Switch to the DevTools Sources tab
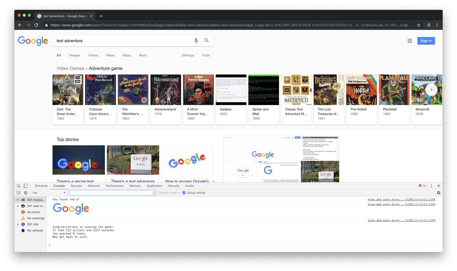 pos(76,186)
